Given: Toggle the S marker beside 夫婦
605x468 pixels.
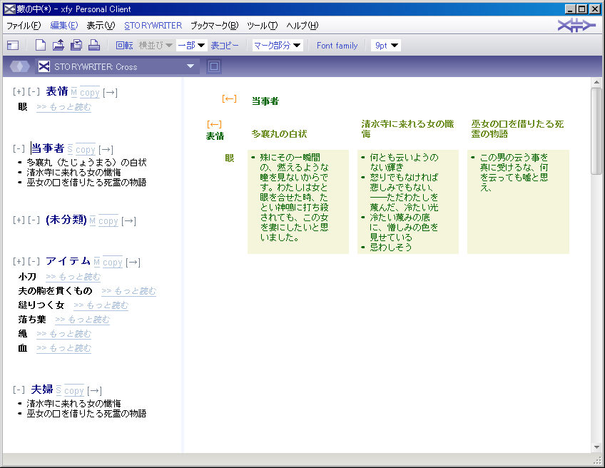Looking at the screenshot, I should pyautogui.click(x=59, y=391).
